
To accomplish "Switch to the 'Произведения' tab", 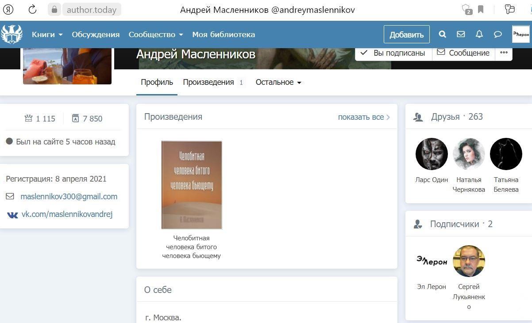I will coord(208,82).
